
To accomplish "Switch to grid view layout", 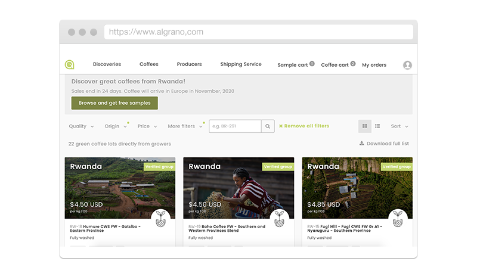I will tap(365, 126).
